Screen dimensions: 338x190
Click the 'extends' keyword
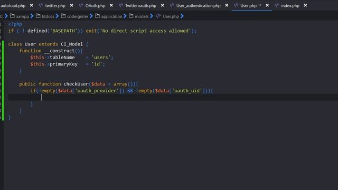pos(48,44)
